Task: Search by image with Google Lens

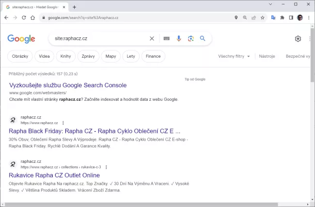Action: pyautogui.click(x=191, y=38)
